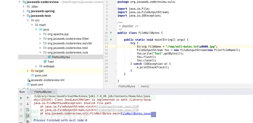
Task: Collapse the org.javaweb.codereview.vuls package arrow
Action: coord(40,53)
